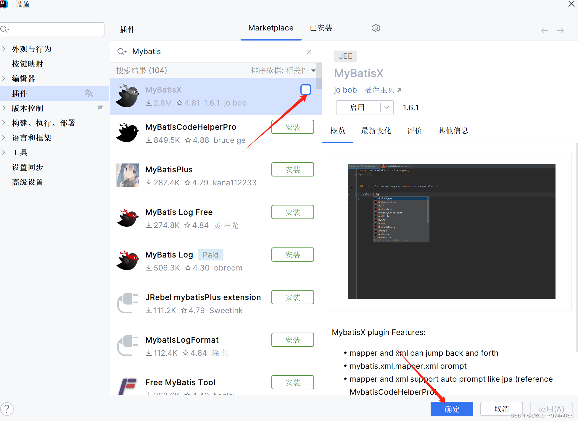The height and width of the screenshot is (421, 578).
Task: Select the 设置同步 settings item
Action: [x=27, y=167]
